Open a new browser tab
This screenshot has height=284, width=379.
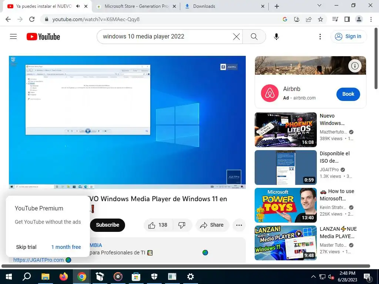click(x=277, y=7)
